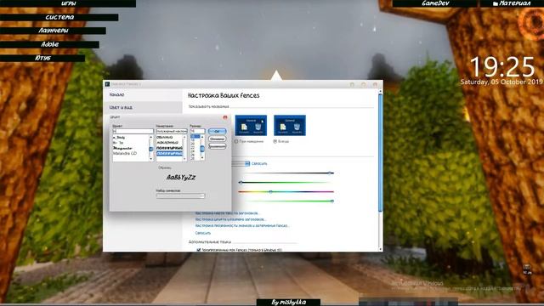Open the Лаунчеры fence title
This screenshot has height=306, width=544.
coord(53,31)
